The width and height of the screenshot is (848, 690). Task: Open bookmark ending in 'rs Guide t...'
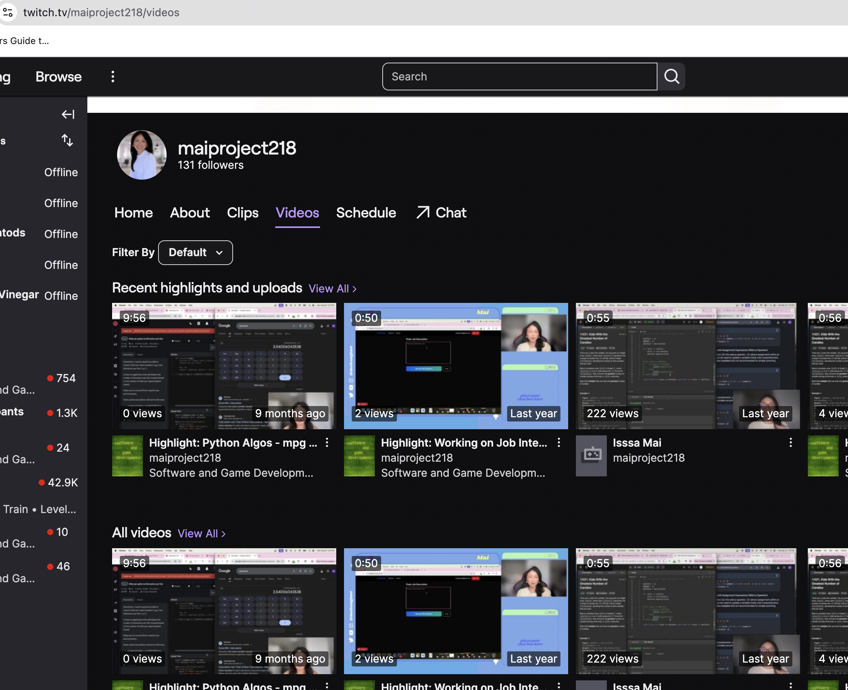[24, 41]
